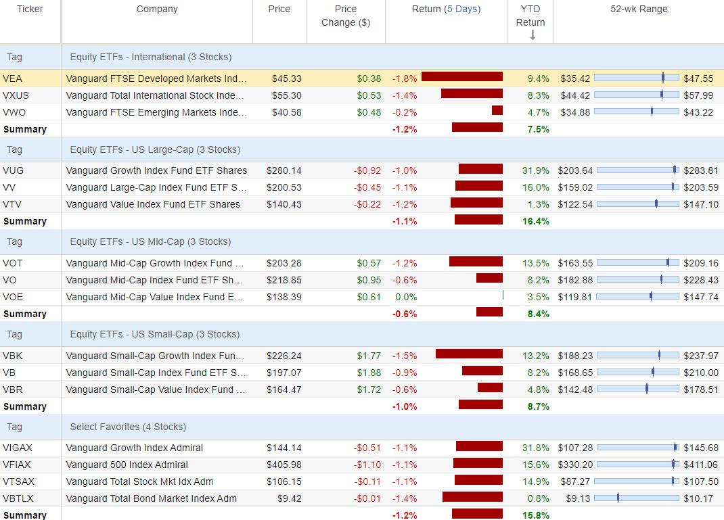Viewport: 724px width, 520px height.
Task: Sort by the Ticker column header
Action: tap(30, 9)
